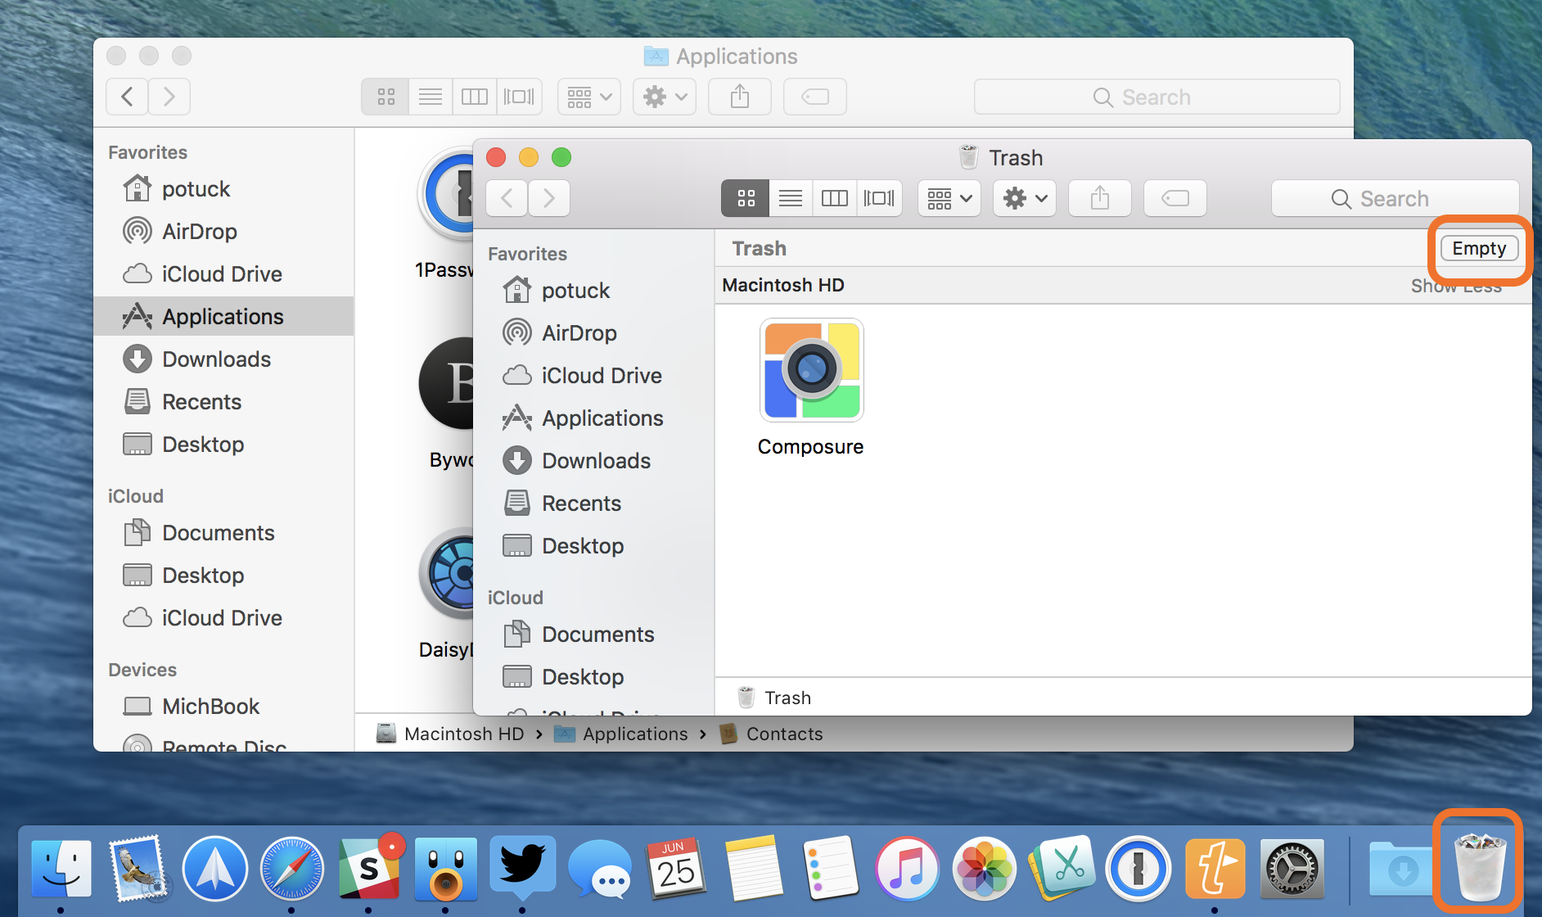This screenshot has height=917, width=1542.
Task: Switch Trash window to list view
Action: (x=789, y=197)
